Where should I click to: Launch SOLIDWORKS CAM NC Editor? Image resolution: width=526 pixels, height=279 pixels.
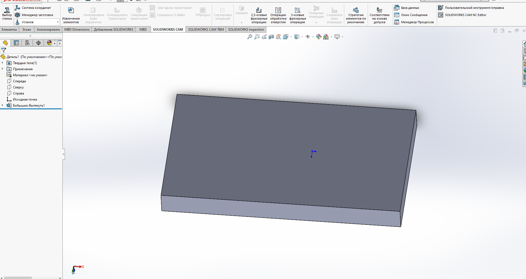(462, 15)
